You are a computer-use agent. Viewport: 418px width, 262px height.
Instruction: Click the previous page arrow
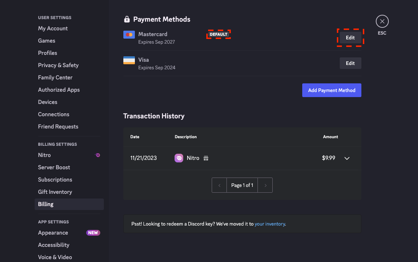pos(219,185)
